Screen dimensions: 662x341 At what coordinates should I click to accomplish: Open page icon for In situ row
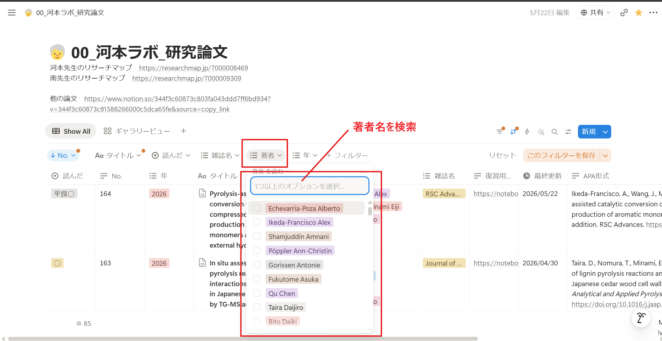pyautogui.click(x=202, y=263)
